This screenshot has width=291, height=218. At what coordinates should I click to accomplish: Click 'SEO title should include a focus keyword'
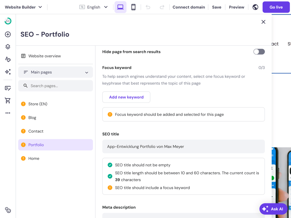[152, 187]
